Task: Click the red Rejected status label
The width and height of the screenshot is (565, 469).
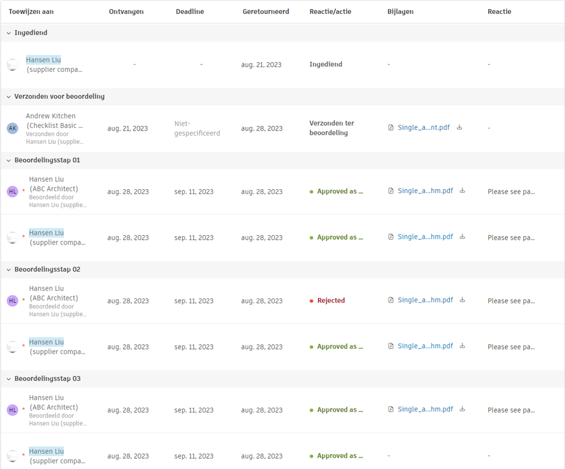Action: tap(331, 301)
